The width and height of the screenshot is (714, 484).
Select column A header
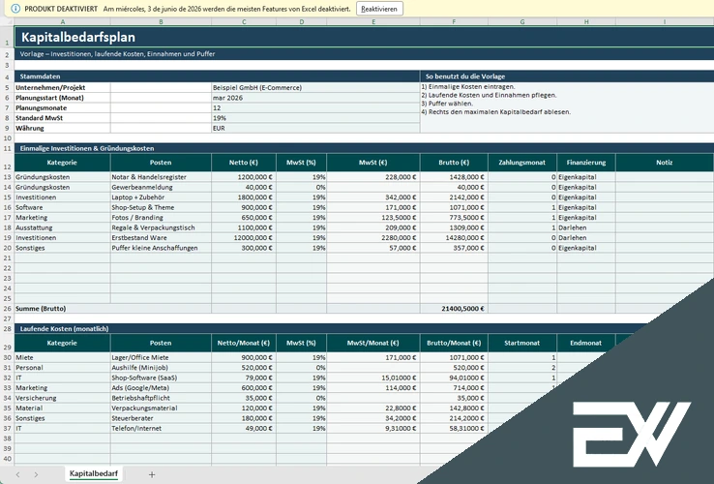coord(62,21)
